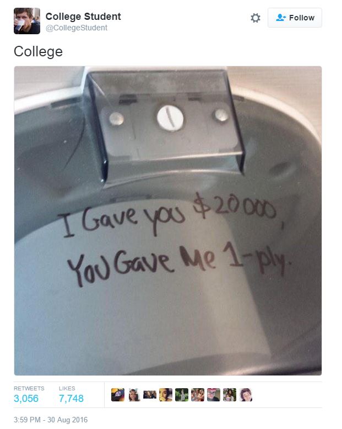This screenshot has width=342, height=429.
Task: Open the last liker avatar
Action: point(246,395)
